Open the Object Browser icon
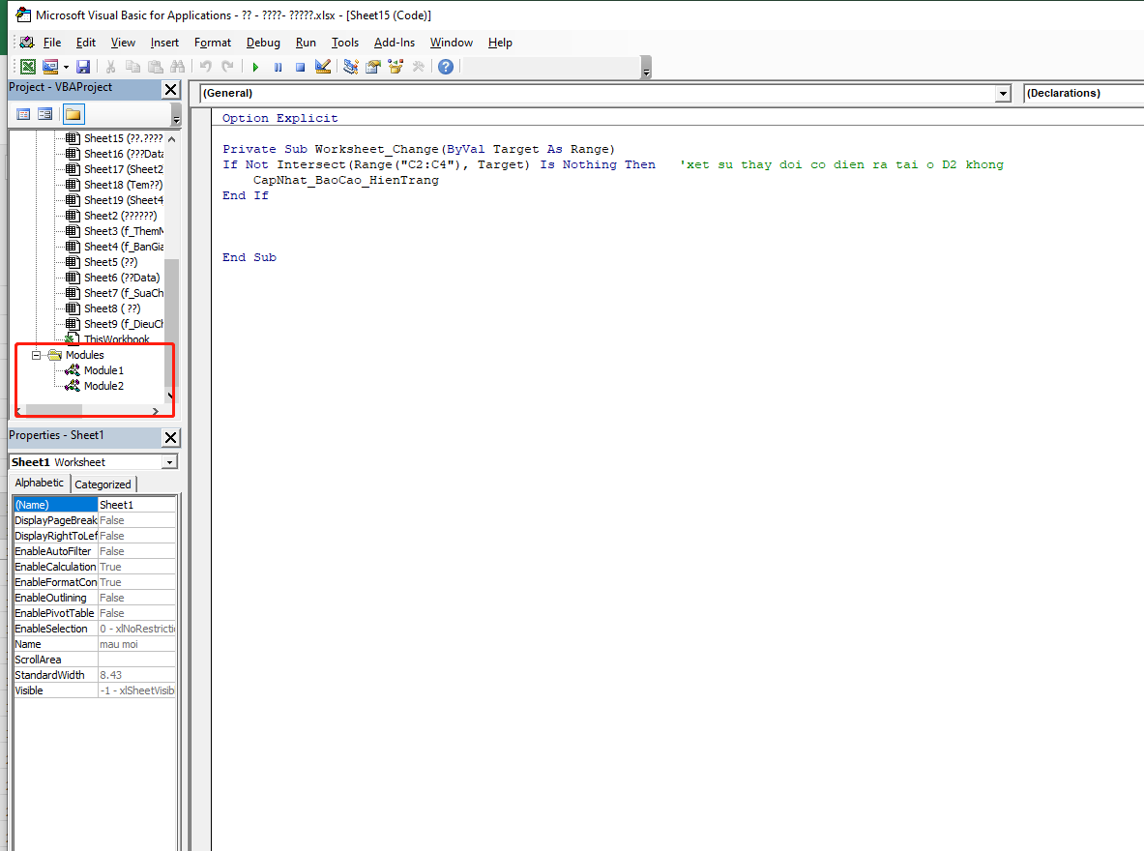 coord(396,67)
